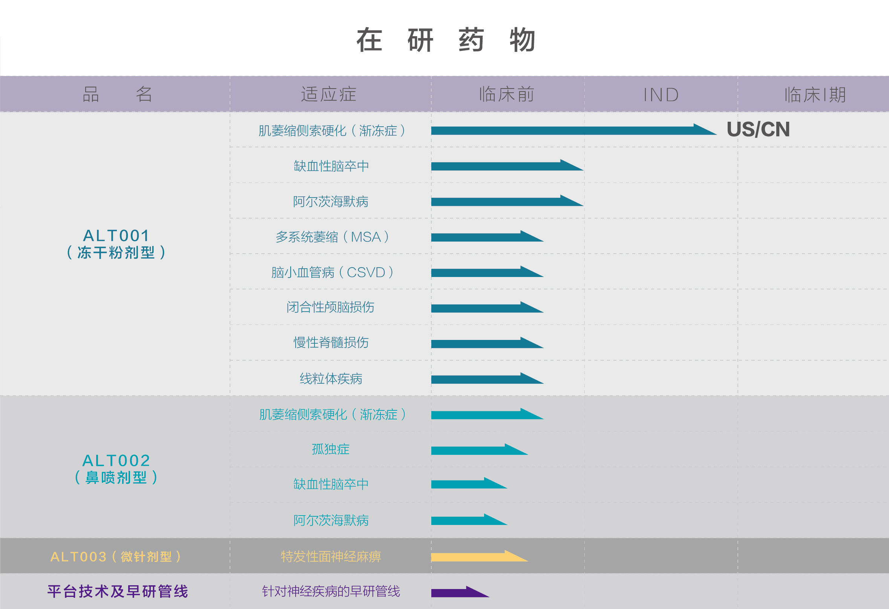Screen dimensions: 889x609
Task: Click the IND column header
Action: pyautogui.click(x=661, y=95)
